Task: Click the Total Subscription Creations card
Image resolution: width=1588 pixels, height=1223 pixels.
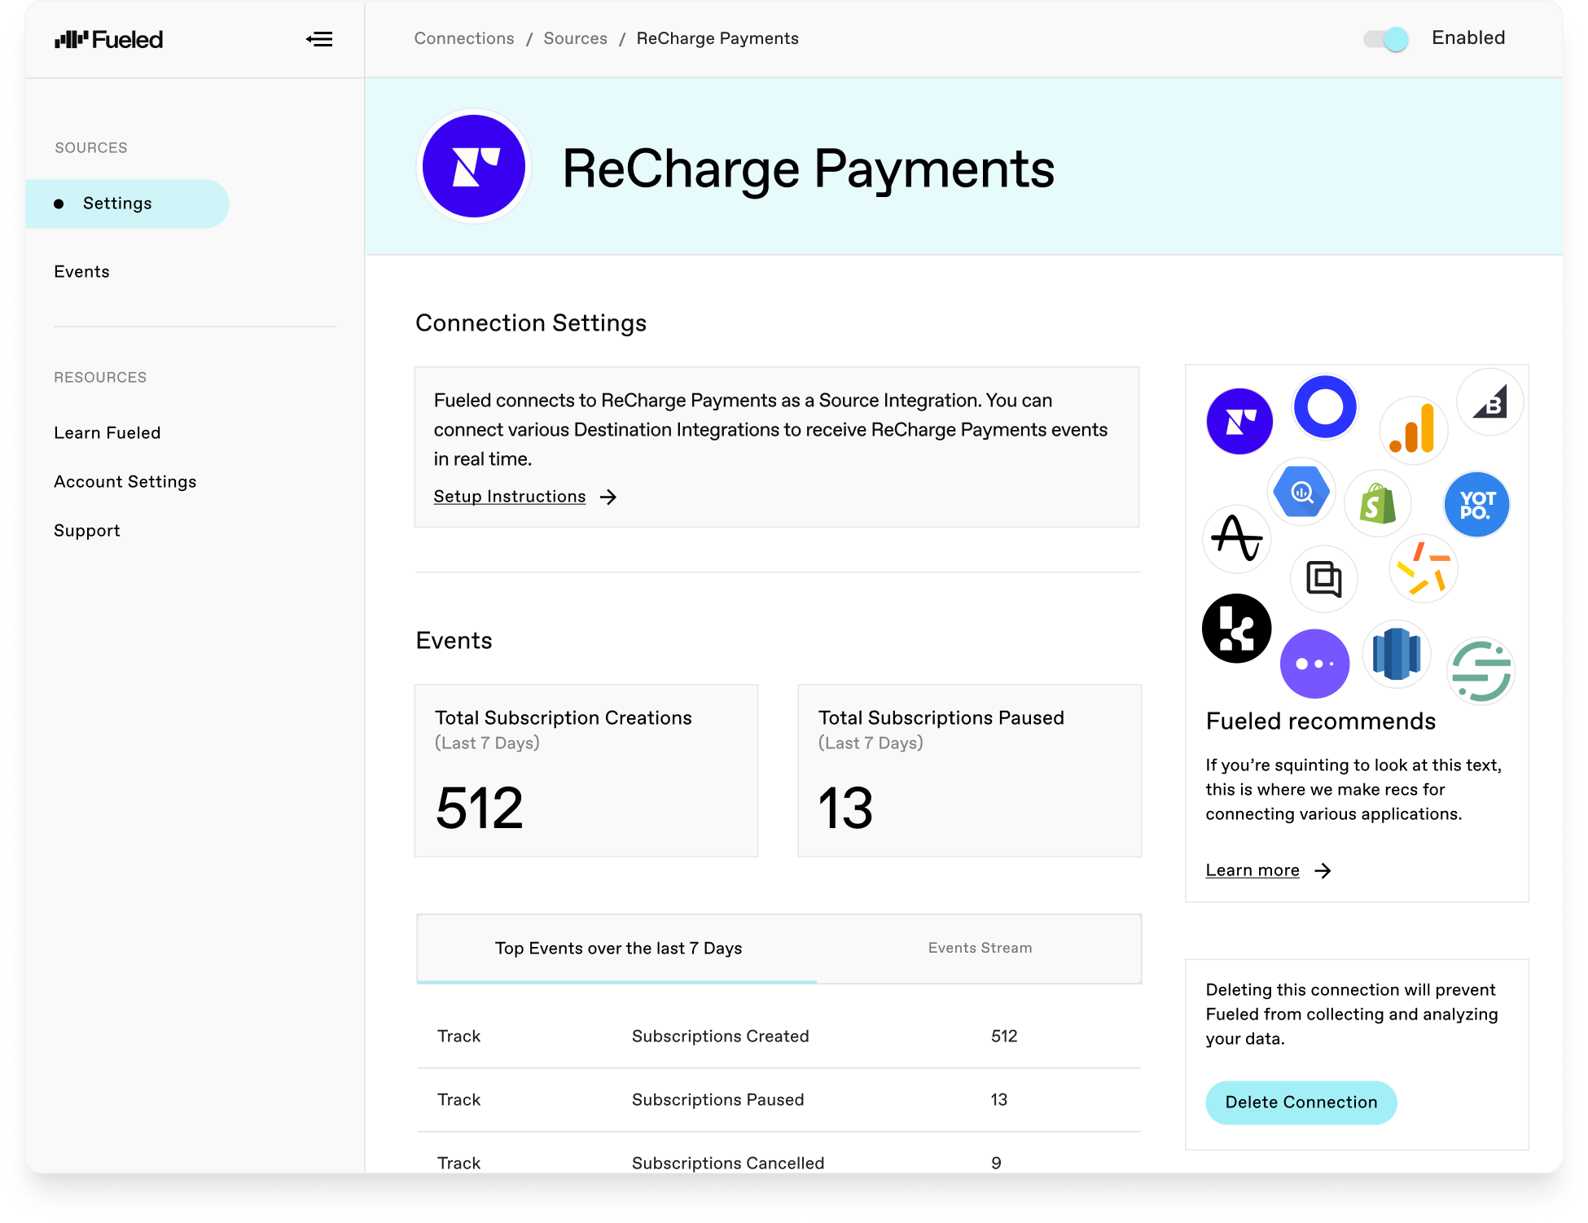Action: 586,770
